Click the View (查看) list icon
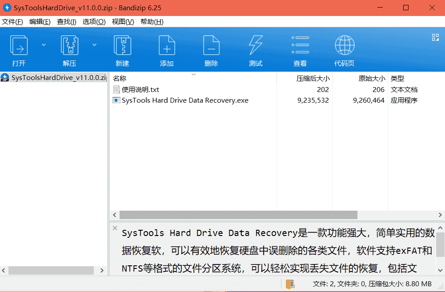The height and width of the screenshot is (292, 445). [300, 45]
